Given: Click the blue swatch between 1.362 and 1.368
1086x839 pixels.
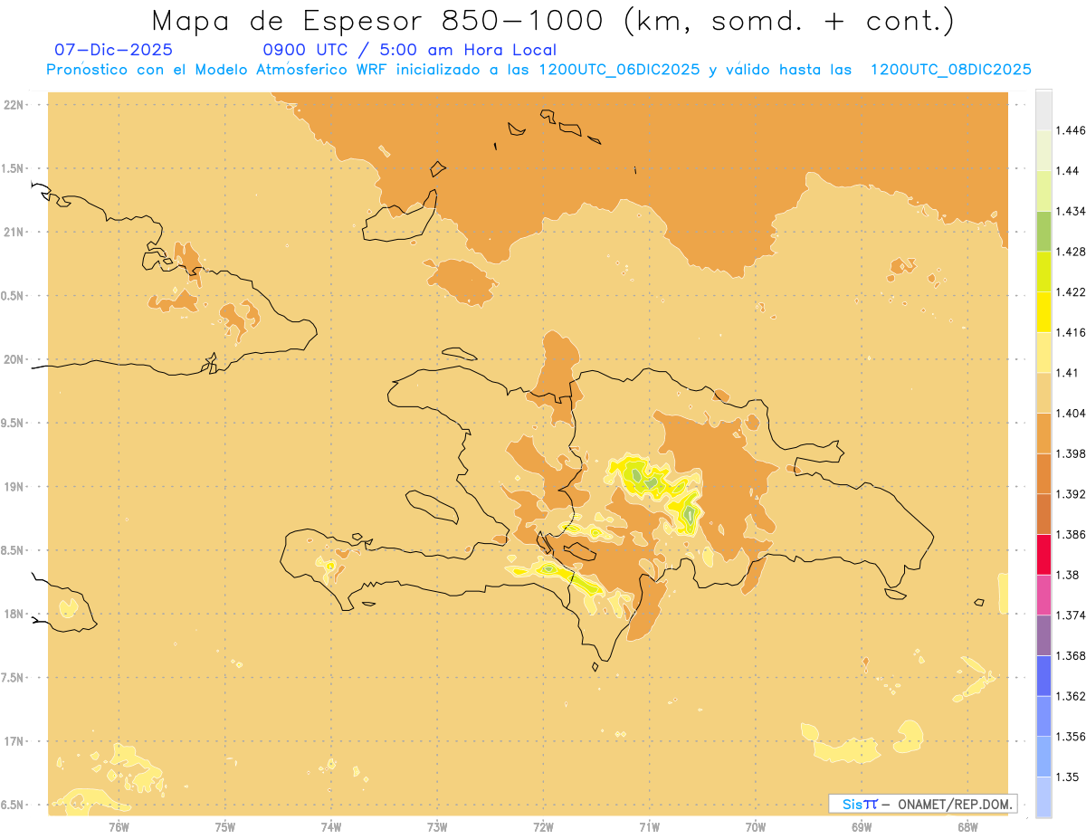Looking at the screenshot, I should pyautogui.click(x=1043, y=675).
